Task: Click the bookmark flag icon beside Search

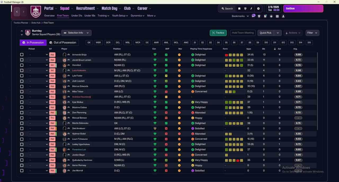Action: [x=239, y=8]
